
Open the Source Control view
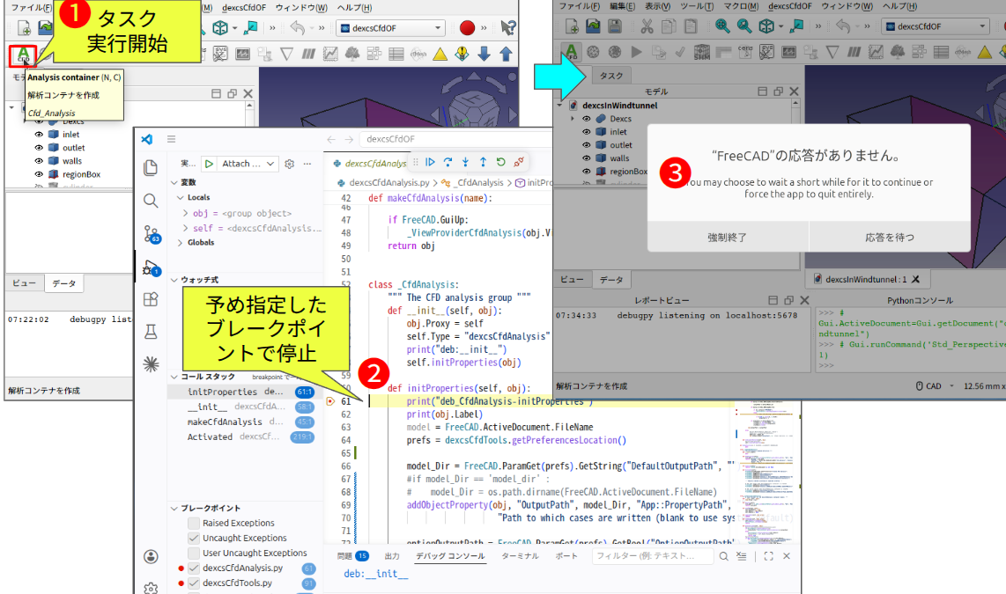coord(151,233)
